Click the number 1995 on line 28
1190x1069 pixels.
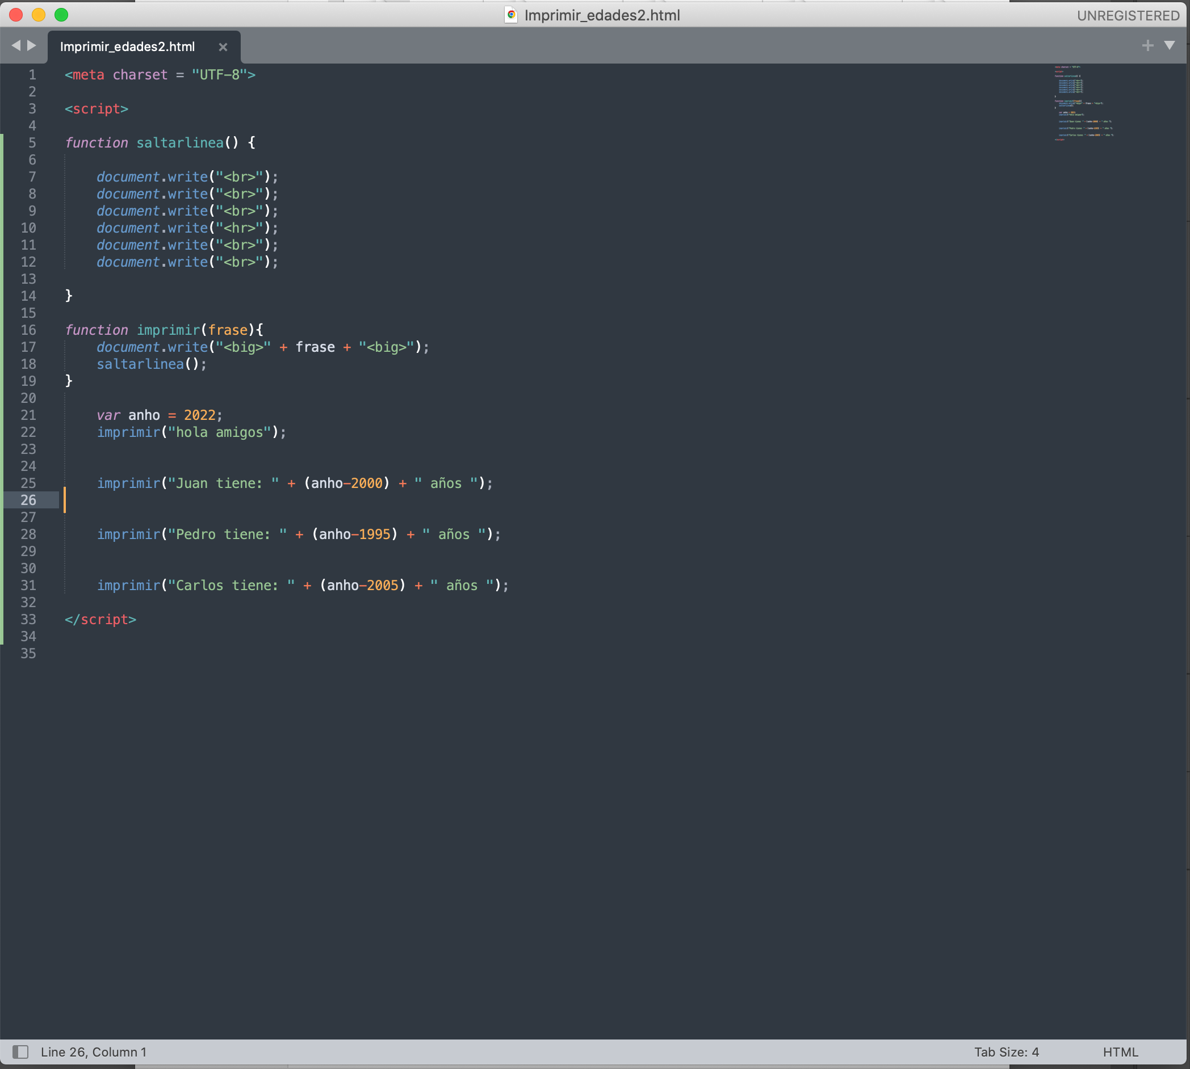click(374, 534)
